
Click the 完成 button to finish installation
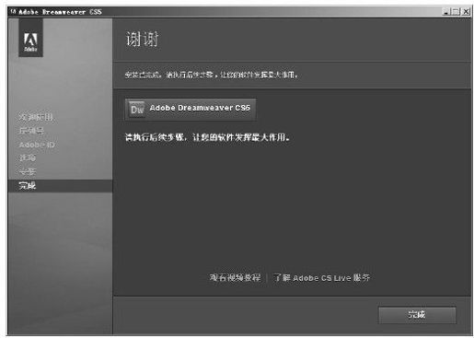coord(417,315)
